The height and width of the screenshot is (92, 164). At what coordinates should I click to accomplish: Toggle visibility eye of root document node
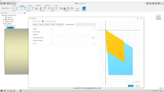click(x=4, y=15)
